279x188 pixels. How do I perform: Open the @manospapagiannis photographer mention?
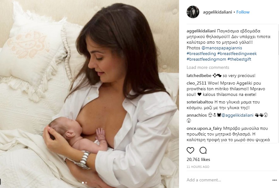(222, 48)
